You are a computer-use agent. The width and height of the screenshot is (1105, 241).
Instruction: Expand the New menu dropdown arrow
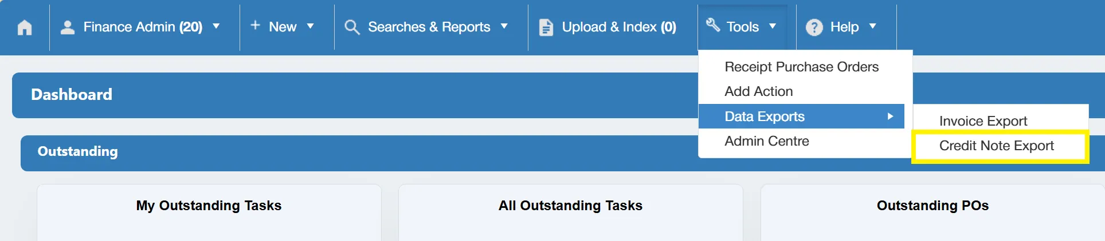pyautogui.click(x=310, y=26)
